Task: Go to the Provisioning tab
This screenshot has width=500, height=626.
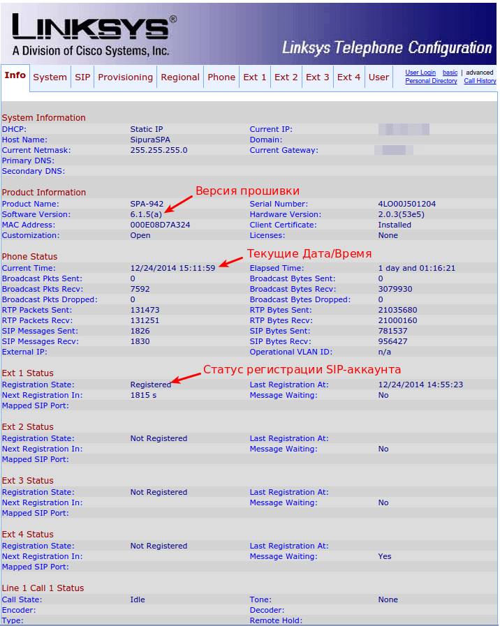Action: coord(126,77)
